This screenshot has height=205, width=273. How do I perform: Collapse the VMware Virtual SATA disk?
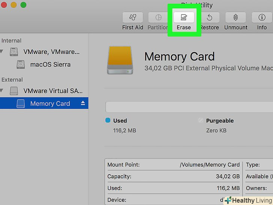click(2, 91)
